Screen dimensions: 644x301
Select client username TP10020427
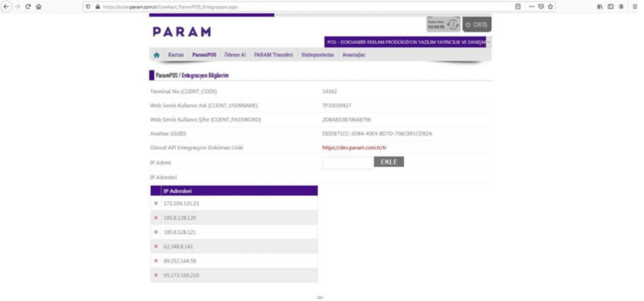337,106
